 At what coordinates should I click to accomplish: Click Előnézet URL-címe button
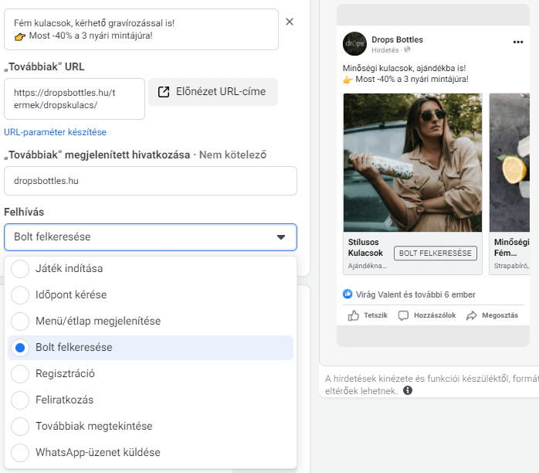213,92
